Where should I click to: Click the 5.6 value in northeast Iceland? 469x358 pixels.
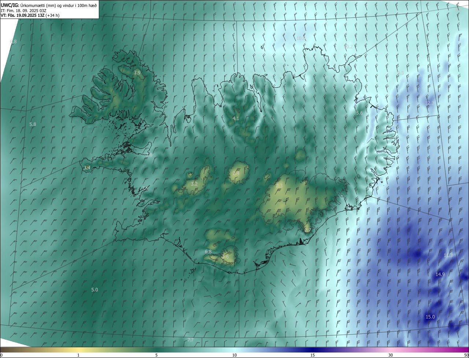[x=359, y=113]
